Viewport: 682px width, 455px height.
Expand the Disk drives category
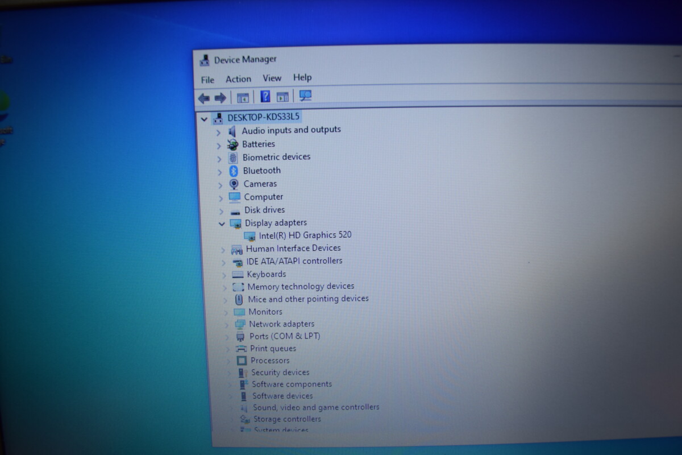[221, 211]
